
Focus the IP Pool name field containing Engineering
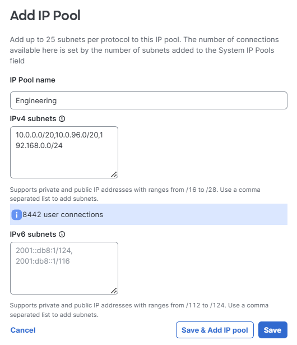pyautogui.click(x=148, y=100)
